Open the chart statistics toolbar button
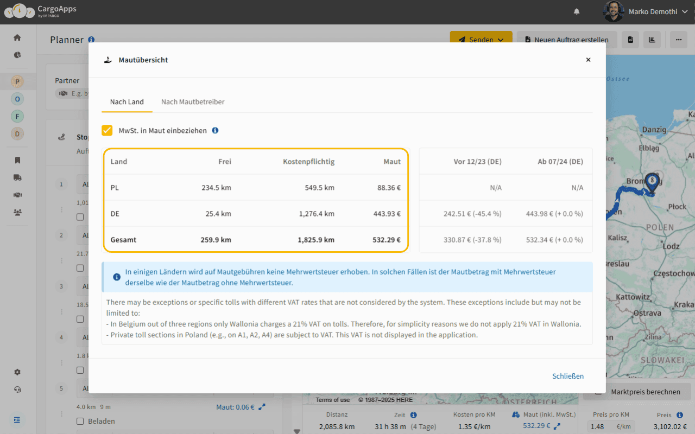This screenshot has width=695, height=434. click(652, 40)
